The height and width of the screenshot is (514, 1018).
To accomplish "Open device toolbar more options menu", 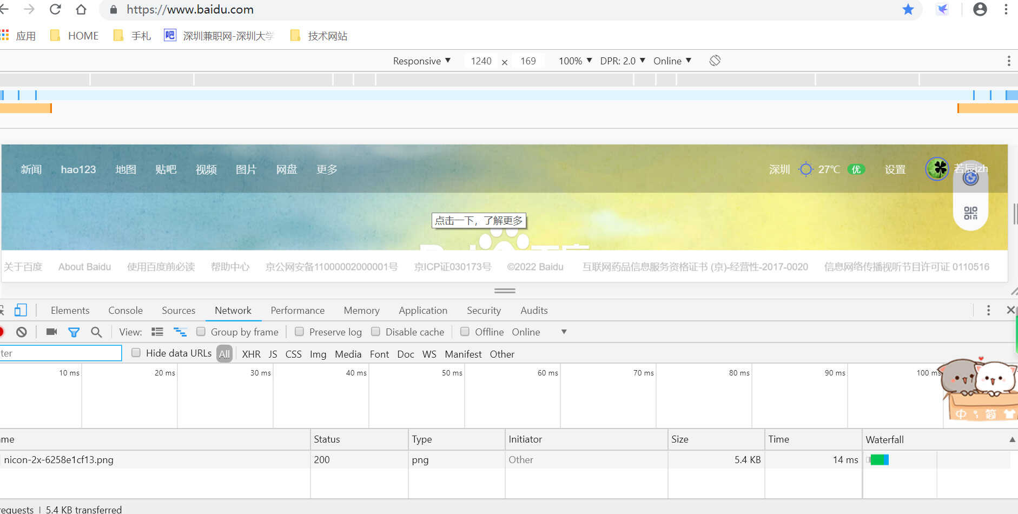I will click(1009, 61).
